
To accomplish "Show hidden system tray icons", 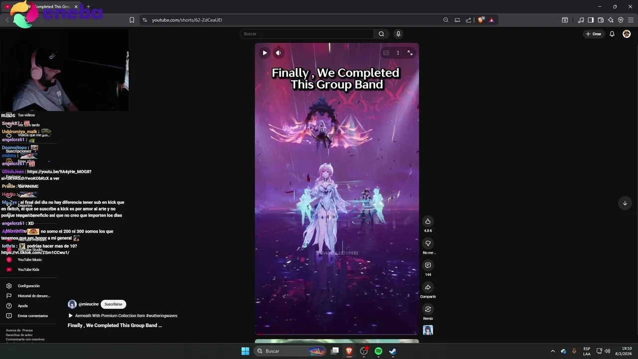I will click(552, 351).
